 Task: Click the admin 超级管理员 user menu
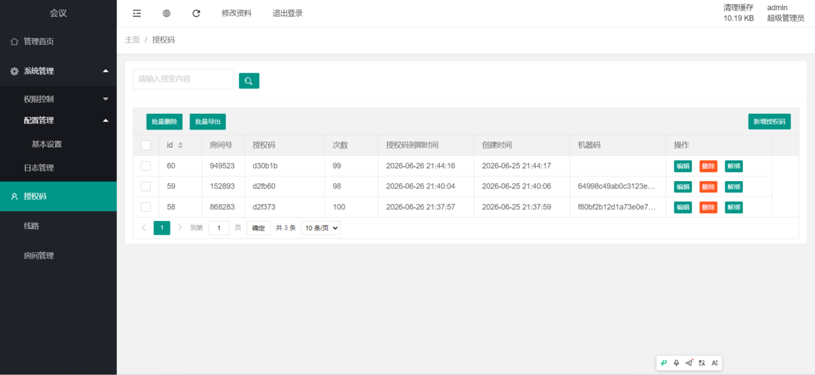pyautogui.click(x=786, y=13)
